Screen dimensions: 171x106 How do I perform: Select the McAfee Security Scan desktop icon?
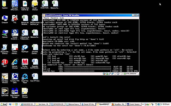(25, 64)
